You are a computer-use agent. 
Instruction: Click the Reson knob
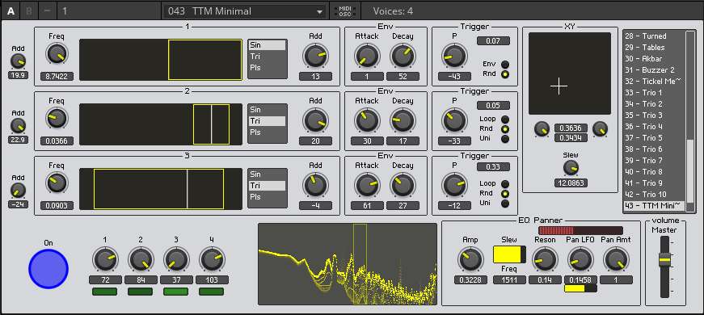click(545, 260)
